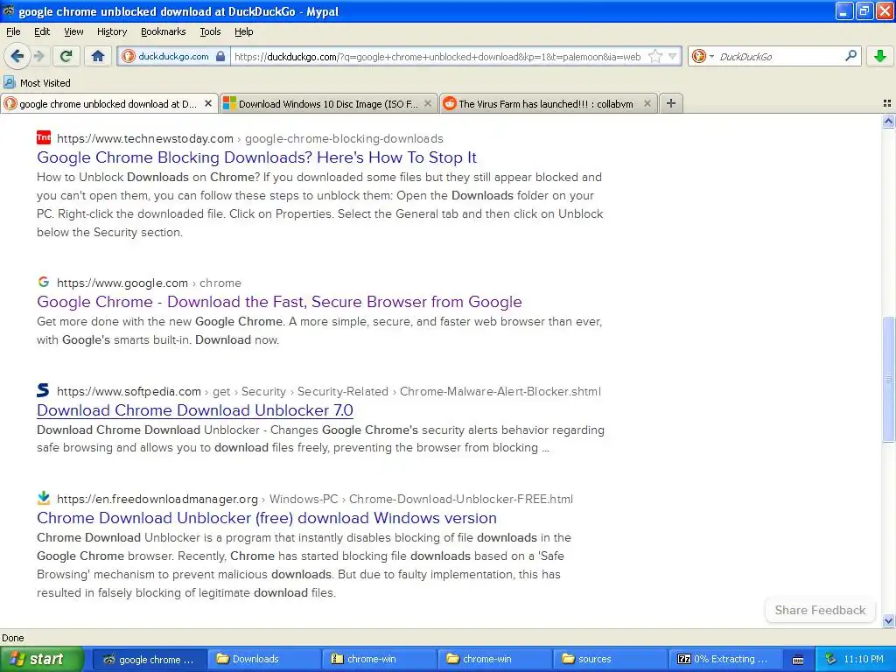
Task: Open the Help menu
Action: (x=243, y=31)
